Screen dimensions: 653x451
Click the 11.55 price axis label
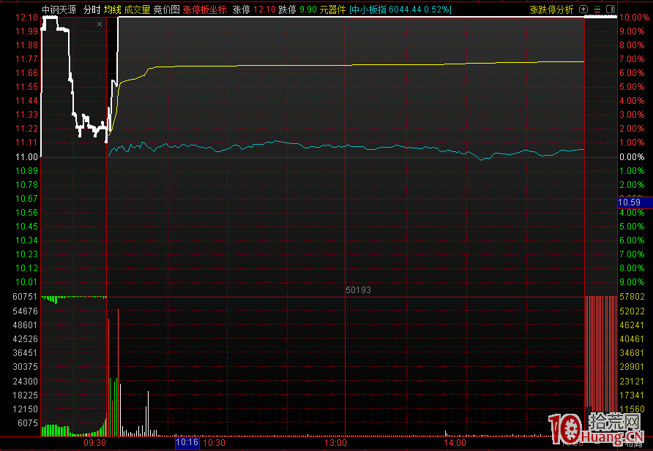pos(26,87)
